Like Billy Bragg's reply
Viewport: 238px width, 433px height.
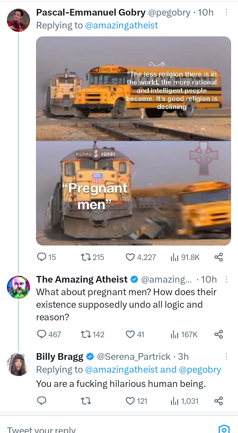(x=131, y=401)
